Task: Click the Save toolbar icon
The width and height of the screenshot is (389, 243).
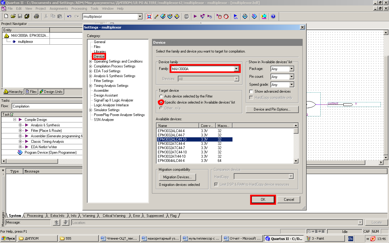Action: point(20,16)
